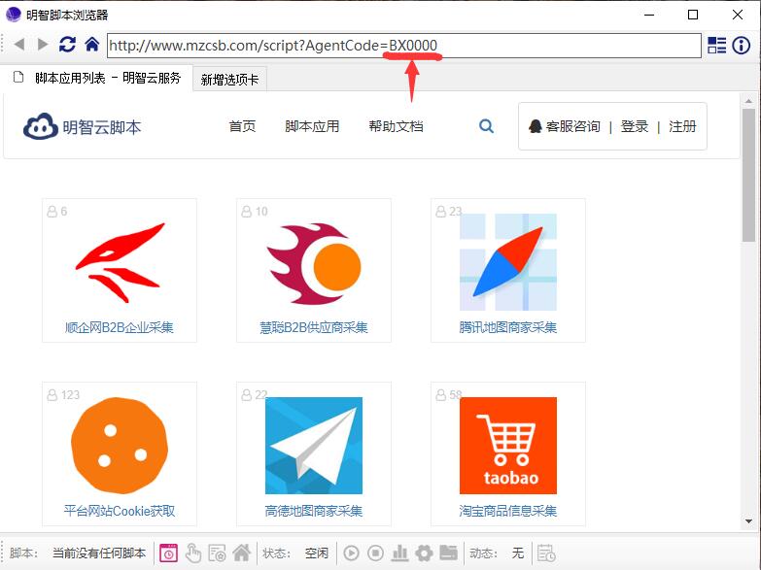The width and height of the screenshot is (761, 570).
Task: Open the 平台网站Cookie获取 cookie icon
Action: (x=120, y=446)
